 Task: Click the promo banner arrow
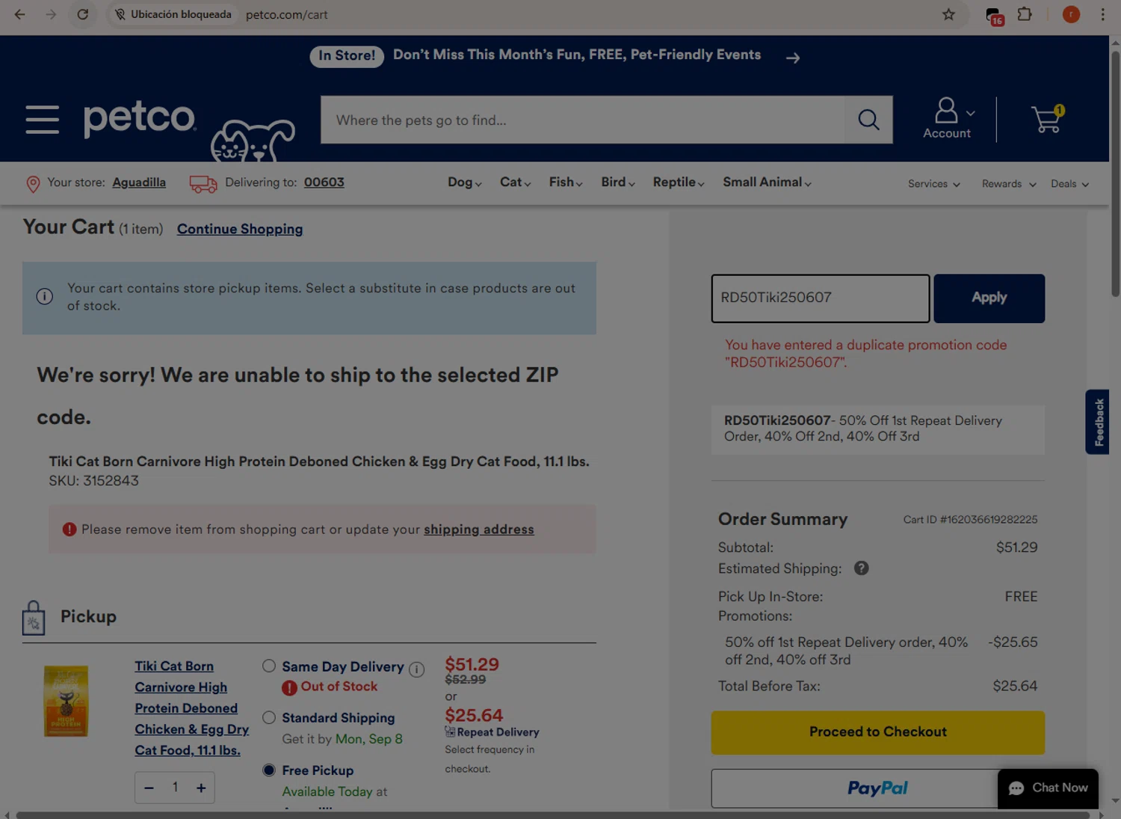(x=793, y=58)
